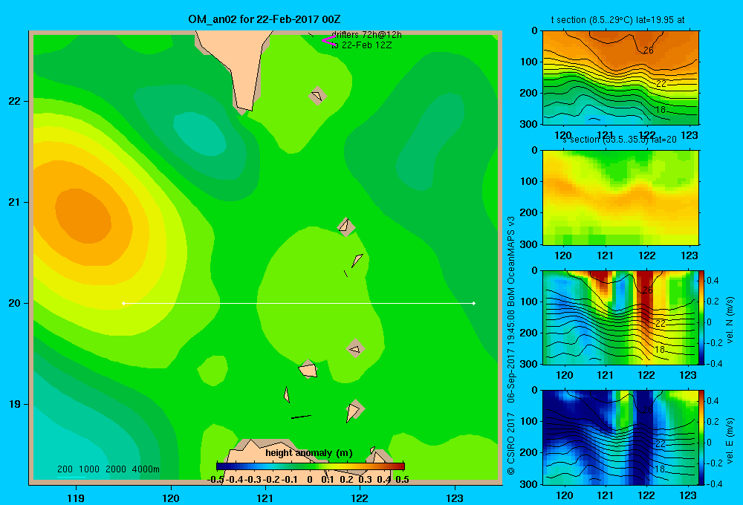Click the 26 contour label in temperature section
The width and height of the screenshot is (743, 505).
(648, 50)
